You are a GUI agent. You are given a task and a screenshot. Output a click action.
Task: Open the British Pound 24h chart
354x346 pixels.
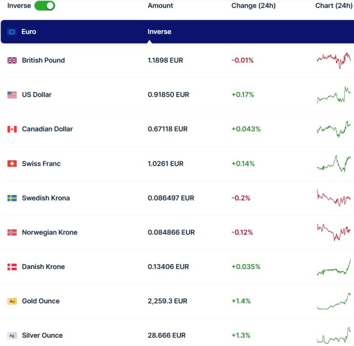(334, 60)
